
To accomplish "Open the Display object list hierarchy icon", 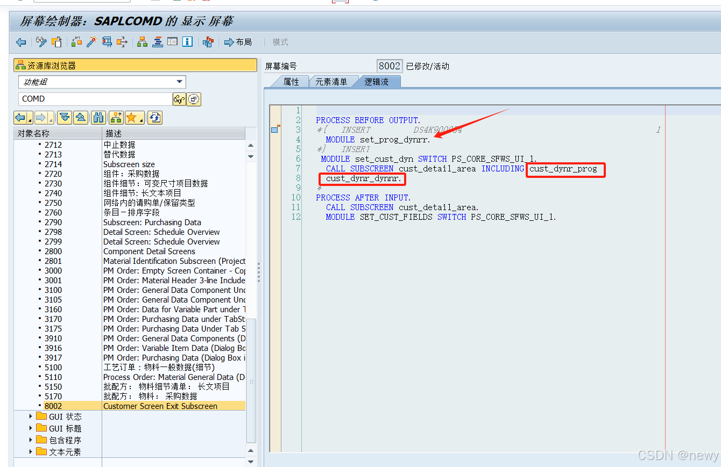I will [143, 42].
